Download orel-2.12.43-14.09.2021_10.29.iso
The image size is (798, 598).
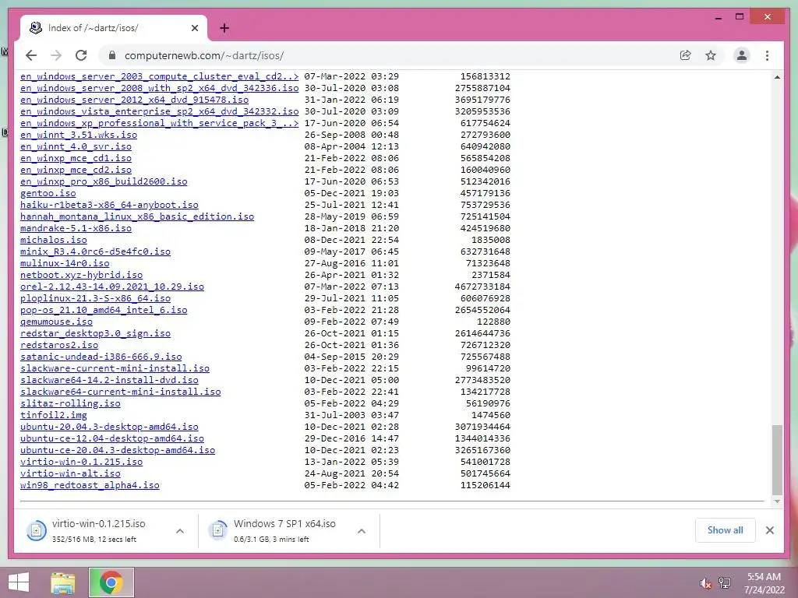[x=112, y=287]
